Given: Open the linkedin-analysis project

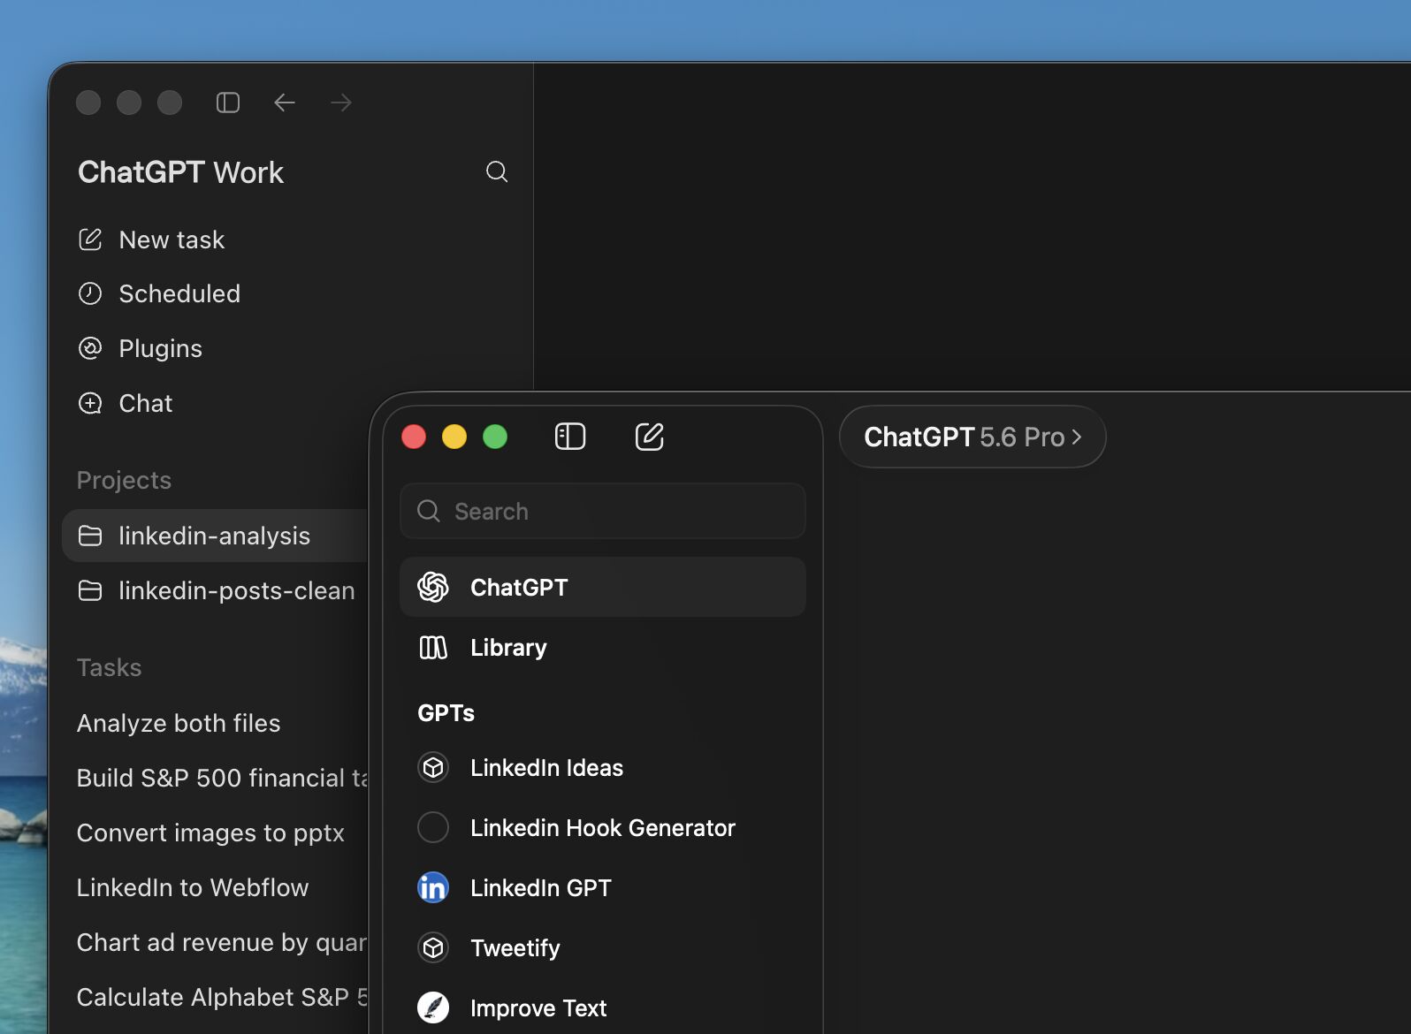Looking at the screenshot, I should pyautogui.click(x=216, y=536).
